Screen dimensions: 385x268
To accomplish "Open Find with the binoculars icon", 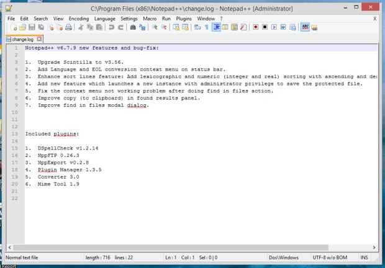I will click(133, 27).
